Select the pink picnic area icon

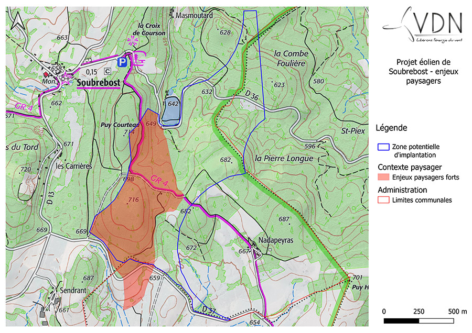(138, 60)
